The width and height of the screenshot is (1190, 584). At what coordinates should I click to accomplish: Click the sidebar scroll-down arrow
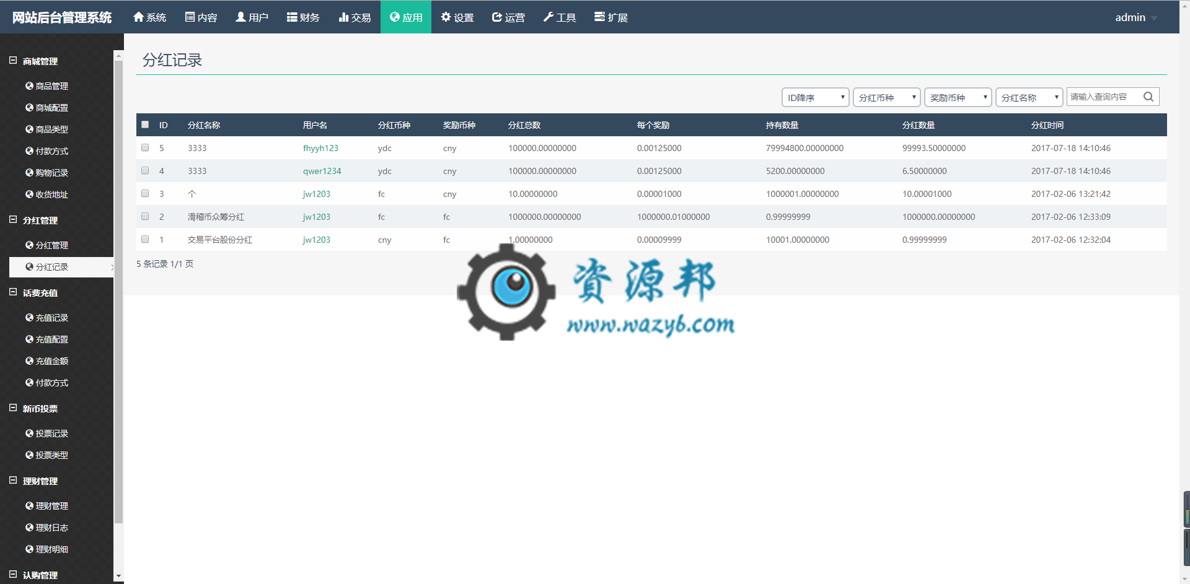coord(118,577)
